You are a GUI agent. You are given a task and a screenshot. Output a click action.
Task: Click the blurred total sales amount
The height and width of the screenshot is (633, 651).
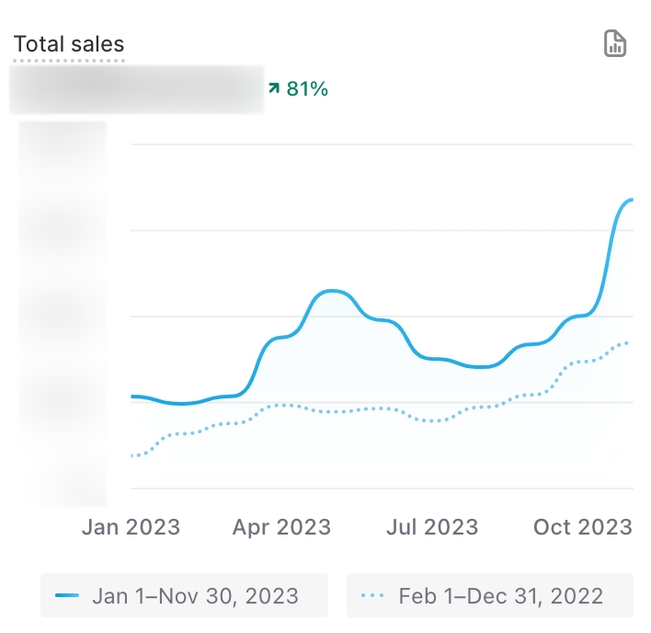point(136,89)
